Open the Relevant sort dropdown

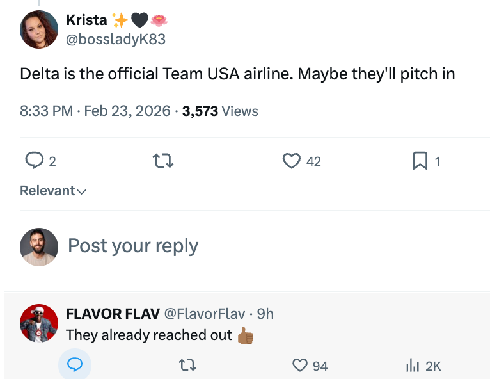(53, 191)
